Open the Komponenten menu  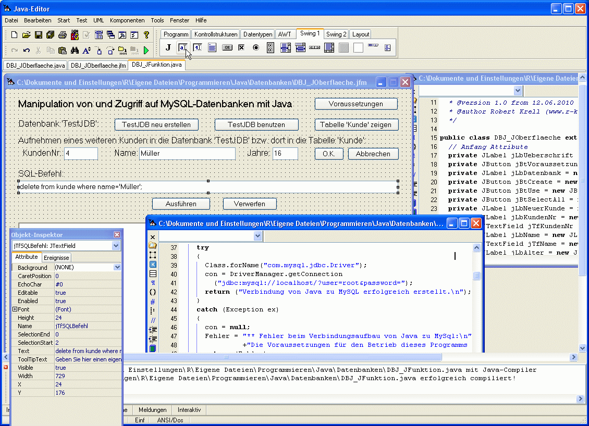click(x=127, y=20)
